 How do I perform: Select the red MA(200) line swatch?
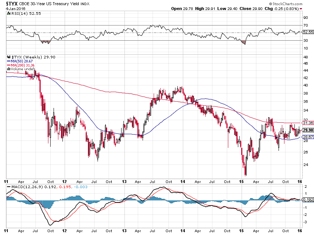[8, 65]
